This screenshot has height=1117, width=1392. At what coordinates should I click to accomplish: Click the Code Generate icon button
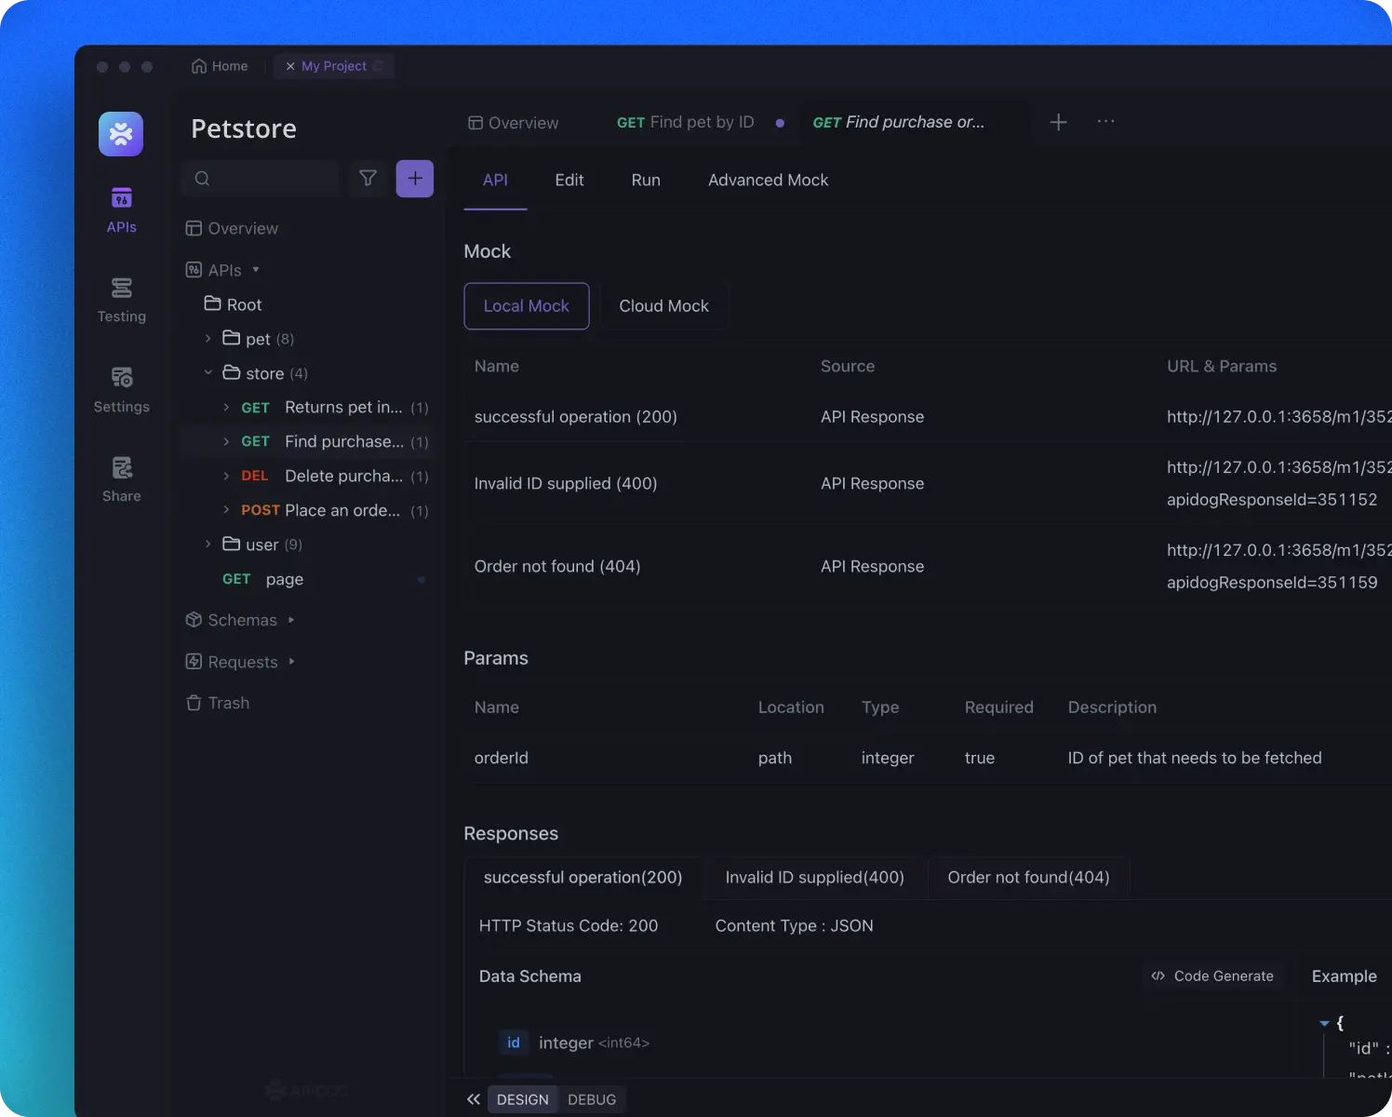[1213, 976]
